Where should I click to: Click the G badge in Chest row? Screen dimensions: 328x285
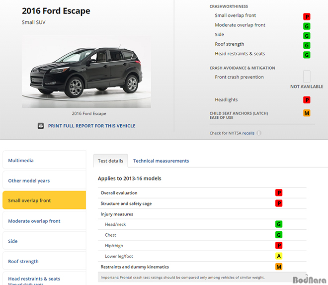[x=279, y=235]
